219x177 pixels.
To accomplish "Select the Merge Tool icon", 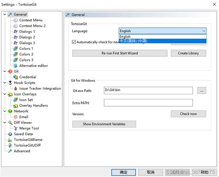I will click(16, 128).
